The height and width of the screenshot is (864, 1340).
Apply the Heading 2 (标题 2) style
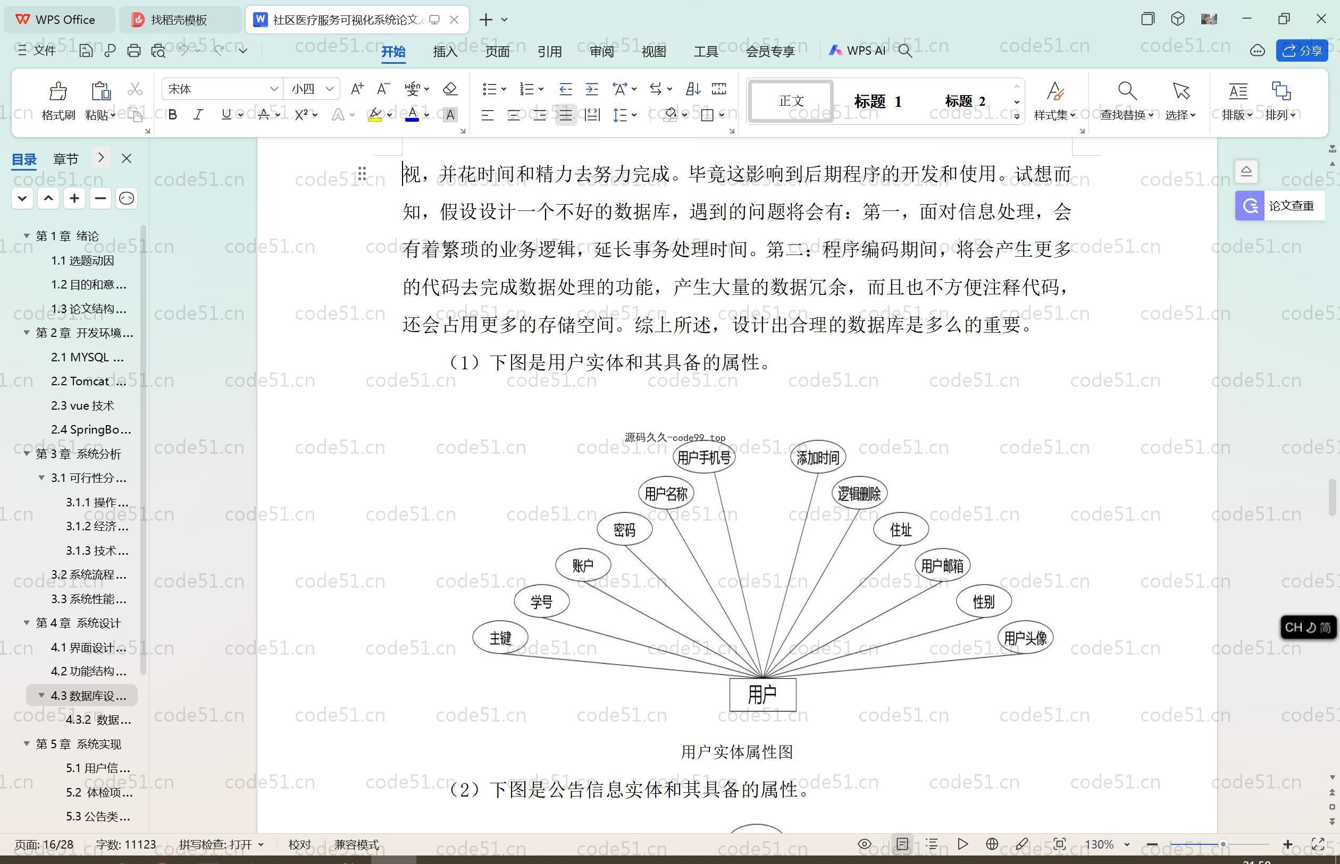tap(965, 101)
